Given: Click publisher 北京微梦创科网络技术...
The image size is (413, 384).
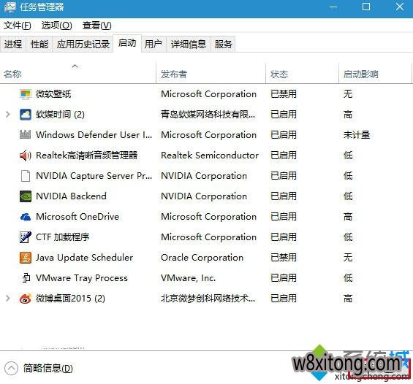Looking at the screenshot, I should (x=208, y=299).
